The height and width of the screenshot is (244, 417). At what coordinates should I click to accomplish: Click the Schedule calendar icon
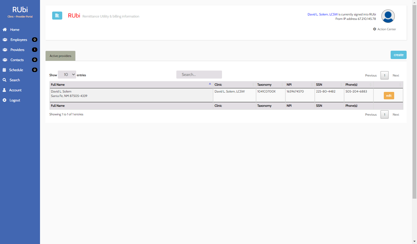[4, 70]
